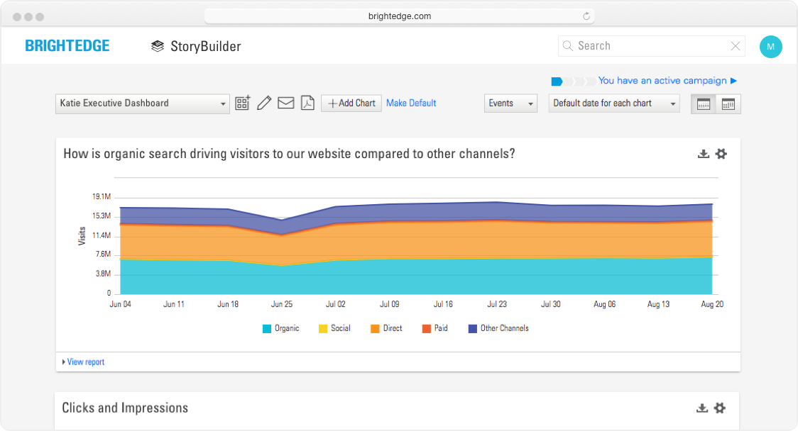Click the Other Channels legend color swatch
Image resolution: width=798 pixels, height=431 pixels.
point(473,328)
